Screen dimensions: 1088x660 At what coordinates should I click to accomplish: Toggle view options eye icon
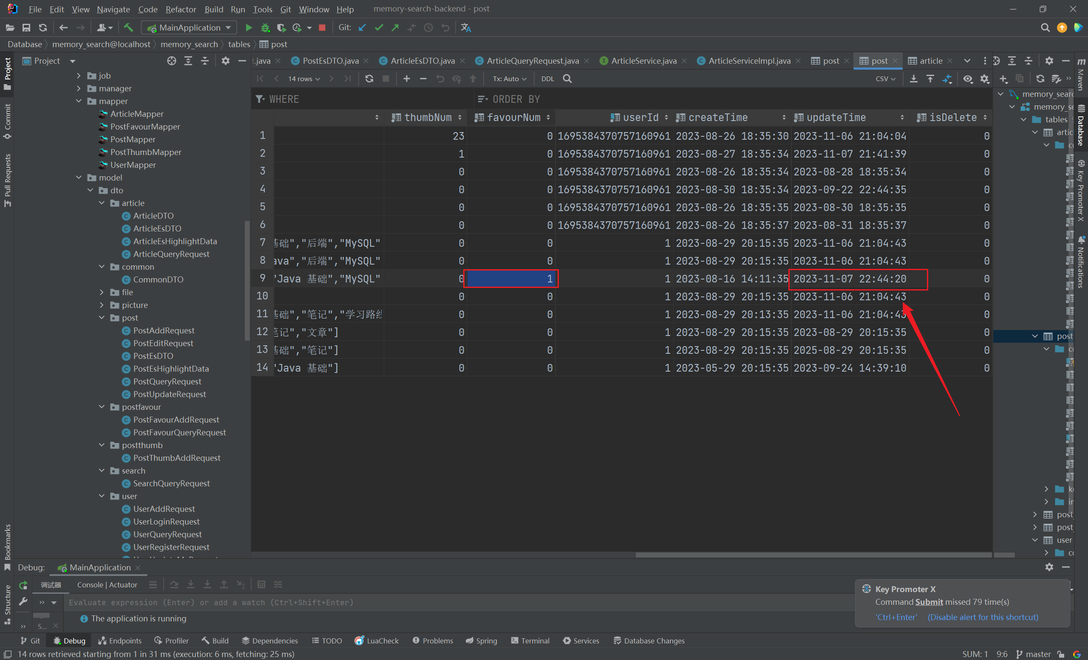pos(968,79)
